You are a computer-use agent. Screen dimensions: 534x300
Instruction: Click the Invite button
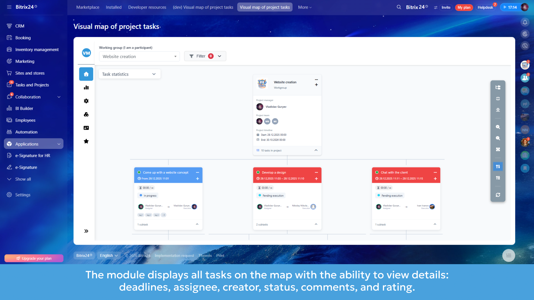click(x=446, y=7)
